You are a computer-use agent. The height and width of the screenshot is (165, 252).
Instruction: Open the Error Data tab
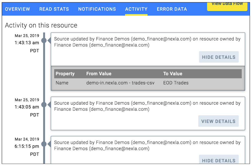pyautogui.click(x=172, y=9)
